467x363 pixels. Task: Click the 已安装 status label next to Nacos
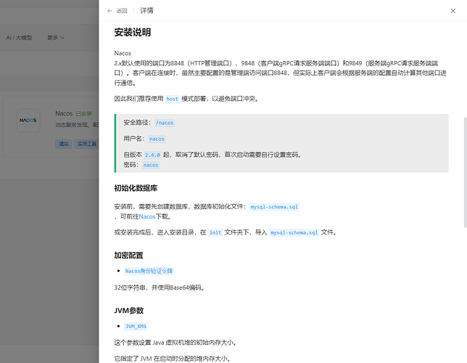pyautogui.click(x=83, y=114)
